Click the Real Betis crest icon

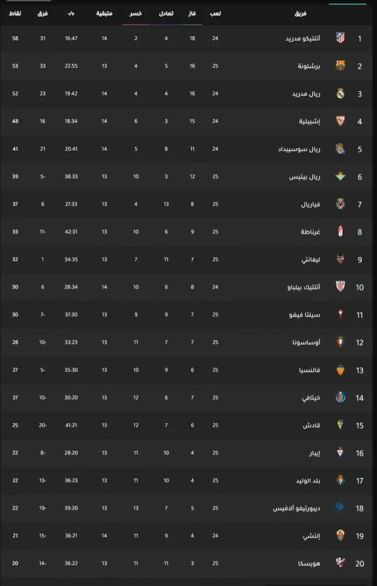(x=340, y=177)
